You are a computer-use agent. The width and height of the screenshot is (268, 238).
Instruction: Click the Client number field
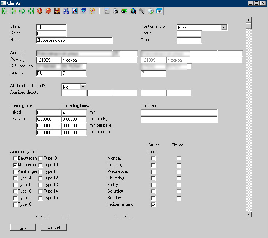(51, 27)
